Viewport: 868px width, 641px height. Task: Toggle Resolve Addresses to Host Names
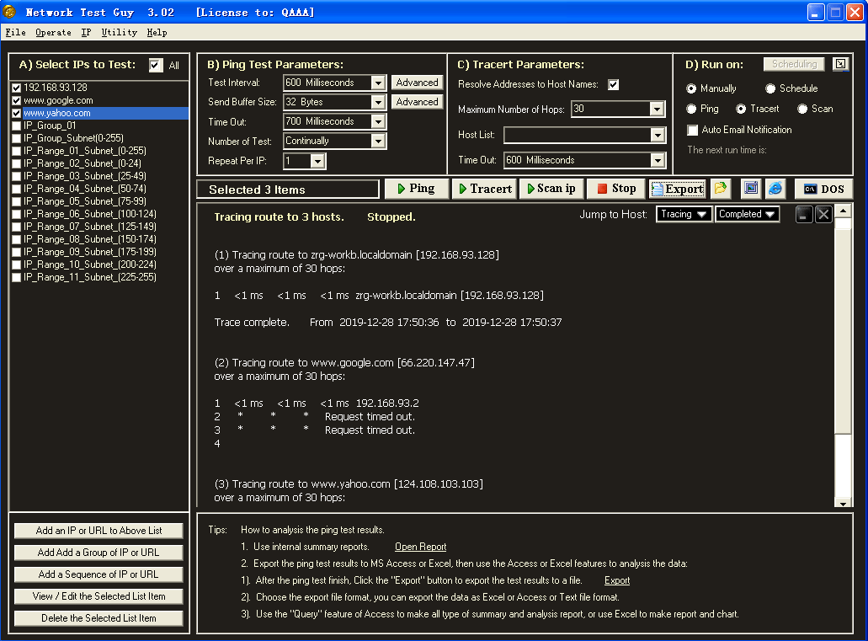(x=614, y=85)
